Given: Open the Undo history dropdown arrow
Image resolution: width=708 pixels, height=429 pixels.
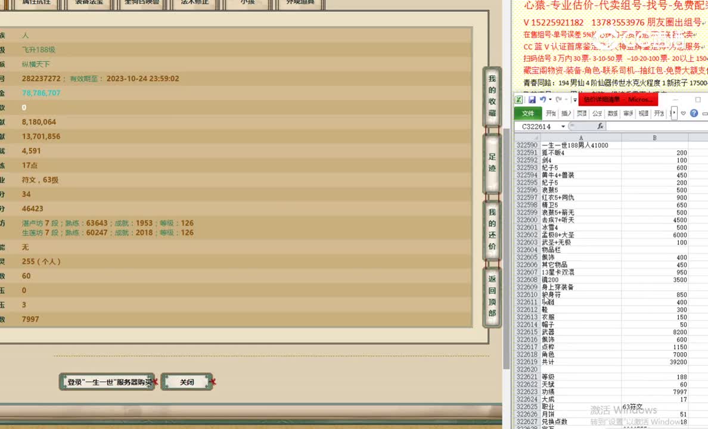Looking at the screenshot, I should click(x=549, y=100).
